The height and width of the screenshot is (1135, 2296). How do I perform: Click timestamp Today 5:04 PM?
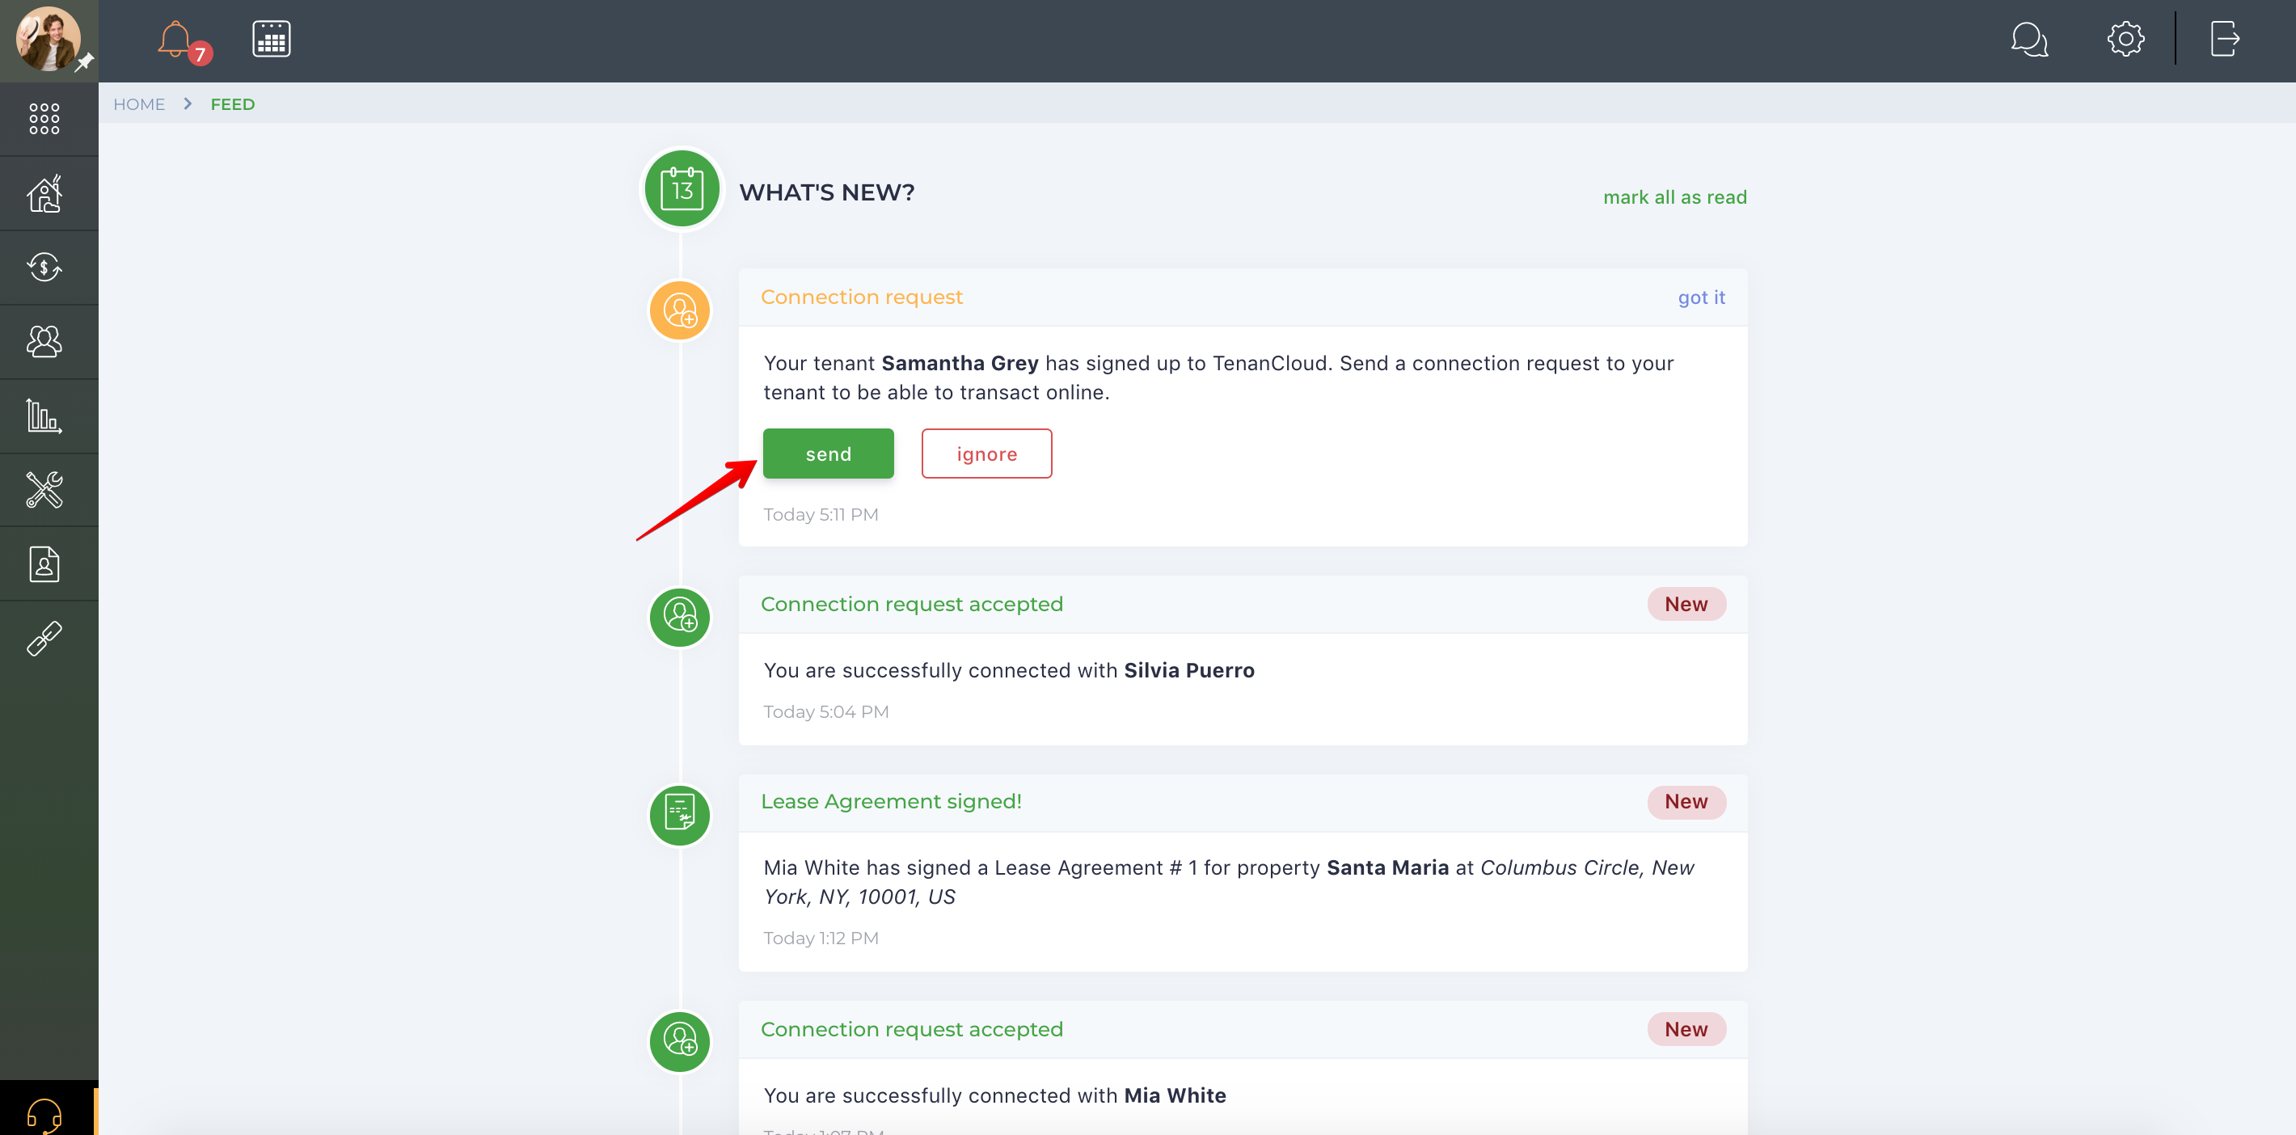point(826,712)
